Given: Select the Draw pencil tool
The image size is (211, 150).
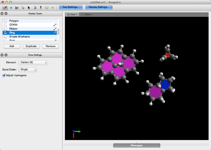Looking at the screenshot, I should pos(5,7).
